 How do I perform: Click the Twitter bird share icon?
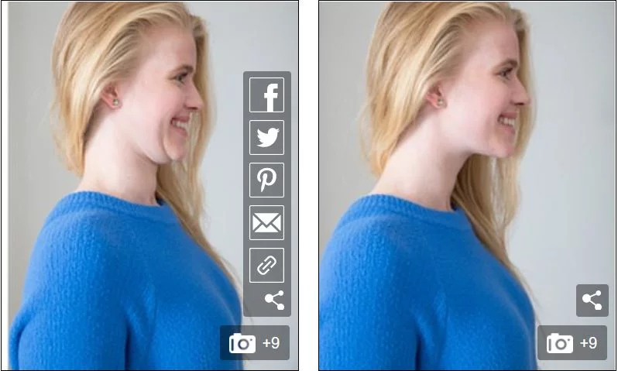[x=266, y=138]
